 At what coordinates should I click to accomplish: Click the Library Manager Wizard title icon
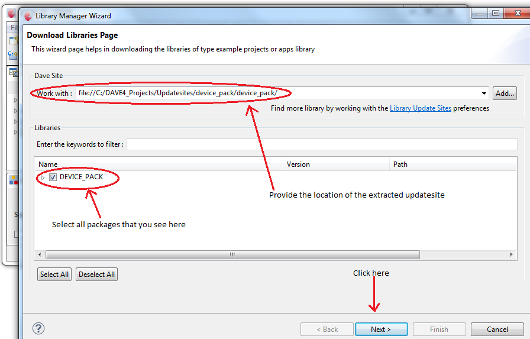click(28, 16)
